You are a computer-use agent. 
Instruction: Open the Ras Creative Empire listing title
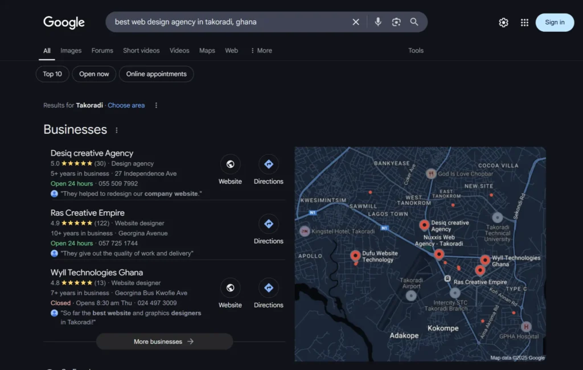click(87, 213)
